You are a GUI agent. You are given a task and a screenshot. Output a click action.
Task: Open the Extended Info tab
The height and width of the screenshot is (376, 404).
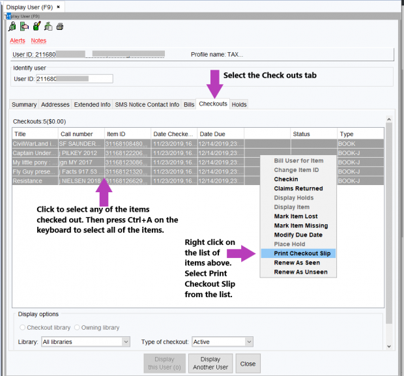point(92,105)
